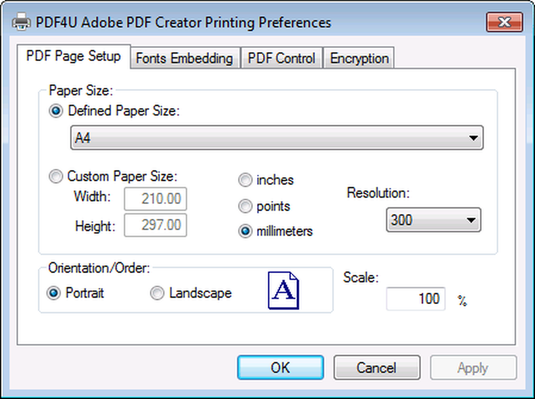Image resolution: width=535 pixels, height=399 pixels.
Task: Click the Scale: label
Action: [x=361, y=278]
